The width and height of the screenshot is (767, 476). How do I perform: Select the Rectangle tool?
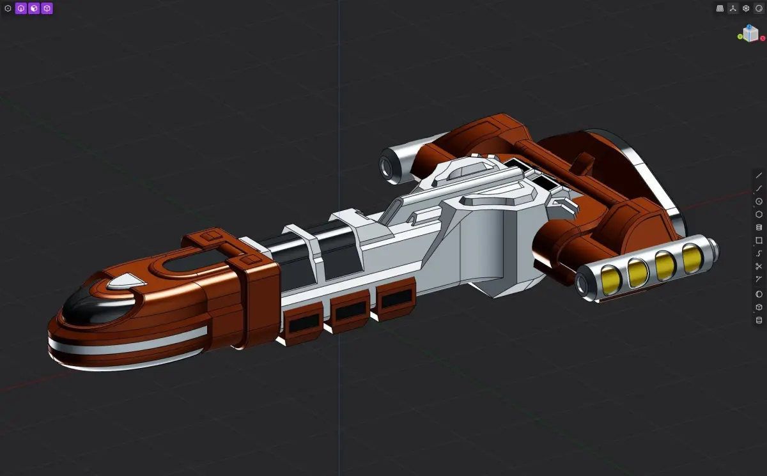pos(759,240)
